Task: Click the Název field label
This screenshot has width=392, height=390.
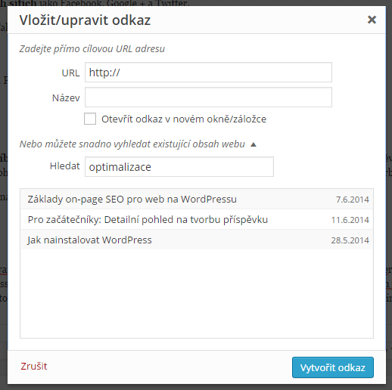Action: (x=66, y=97)
